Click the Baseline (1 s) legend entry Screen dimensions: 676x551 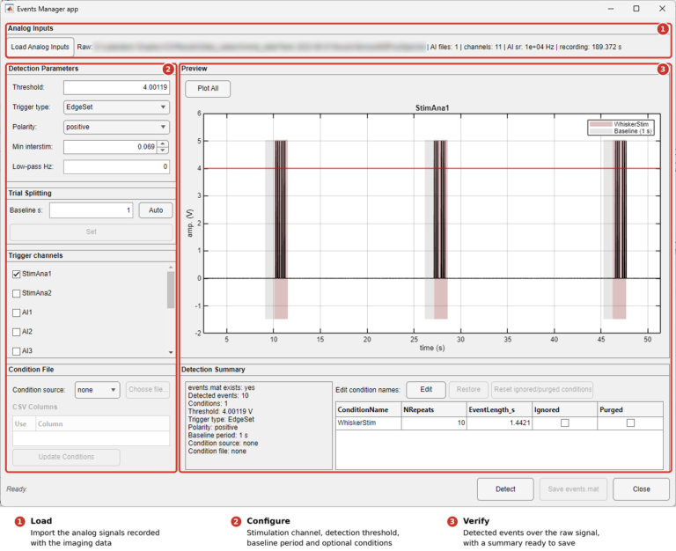(621, 131)
